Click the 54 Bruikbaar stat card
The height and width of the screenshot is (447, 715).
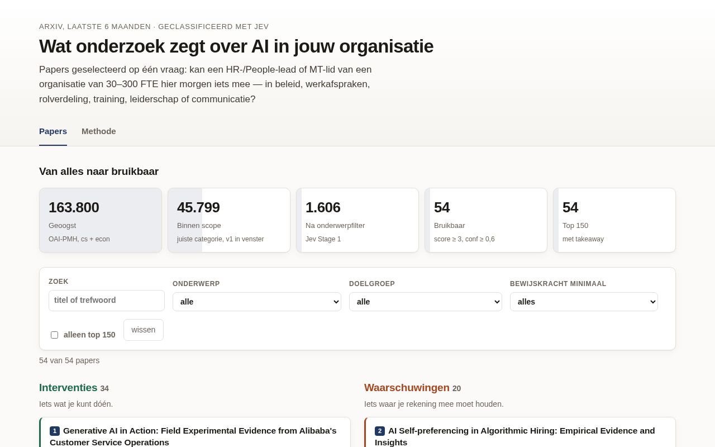point(486,220)
